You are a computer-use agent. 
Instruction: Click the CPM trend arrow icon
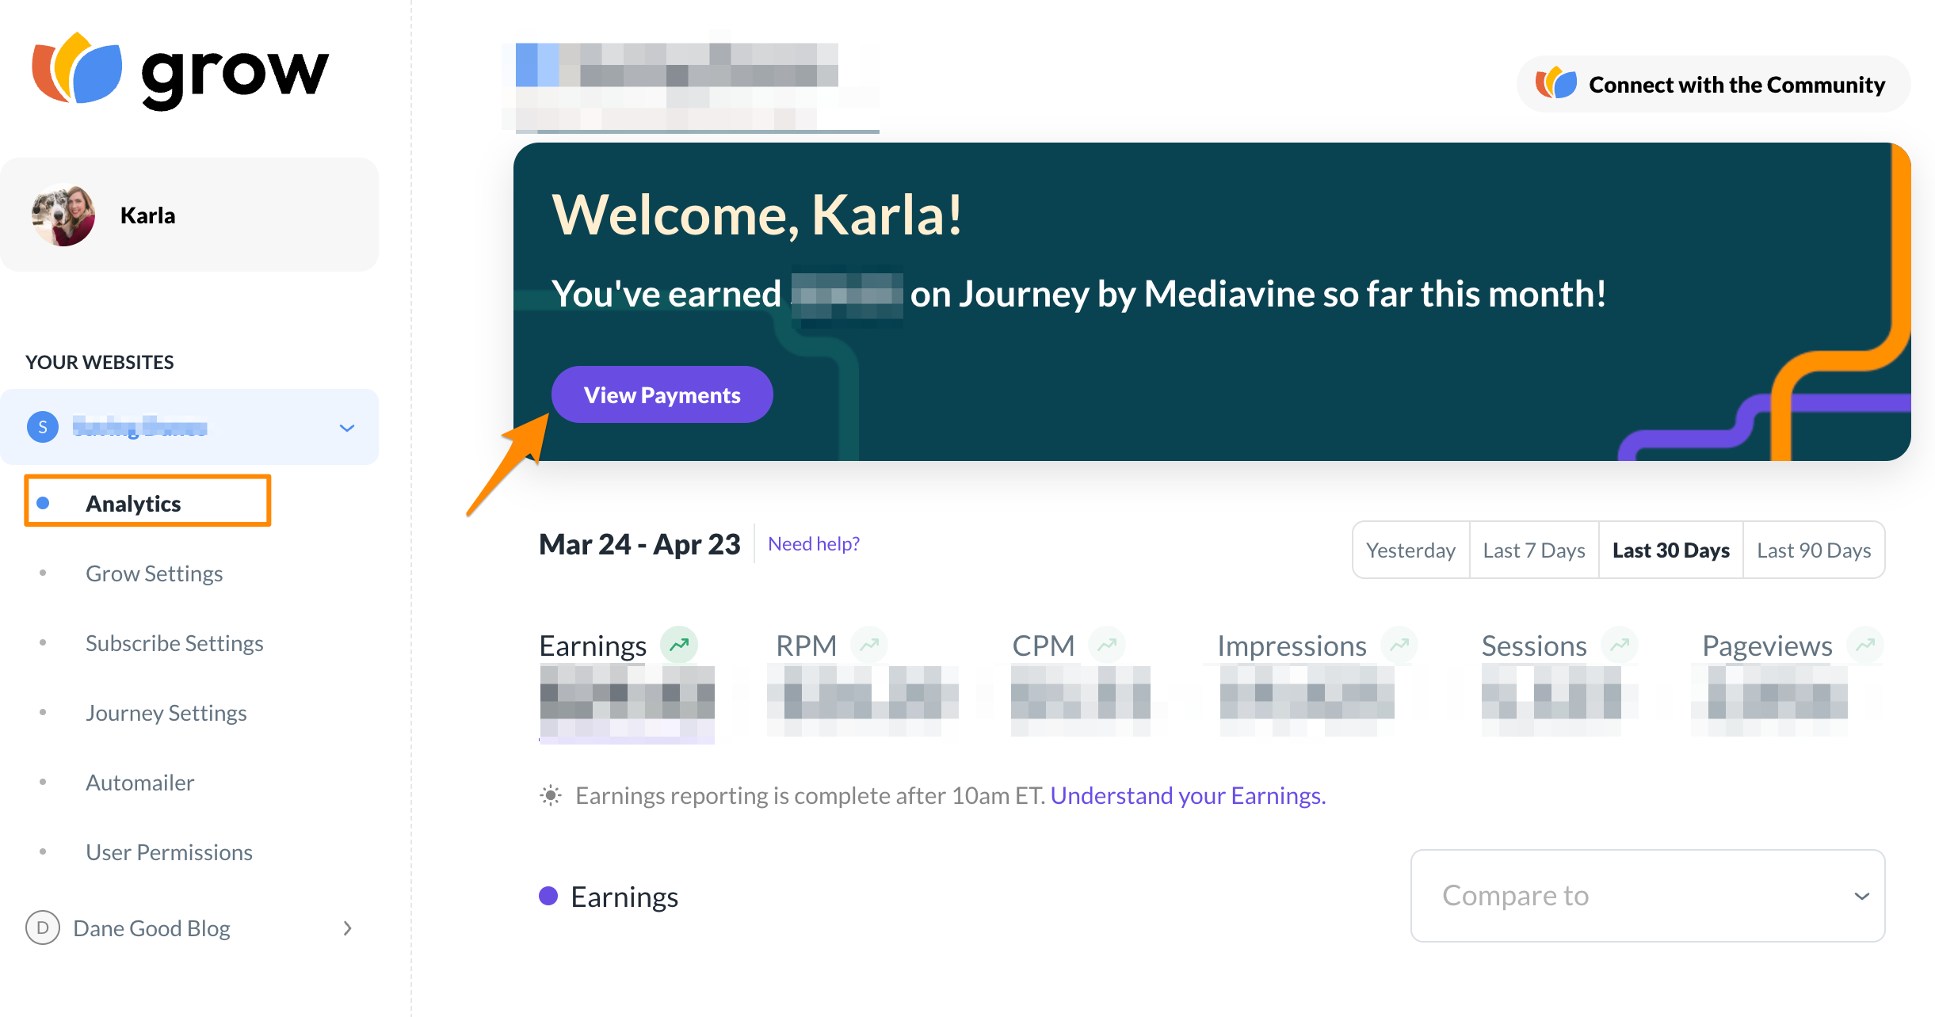point(1107,645)
